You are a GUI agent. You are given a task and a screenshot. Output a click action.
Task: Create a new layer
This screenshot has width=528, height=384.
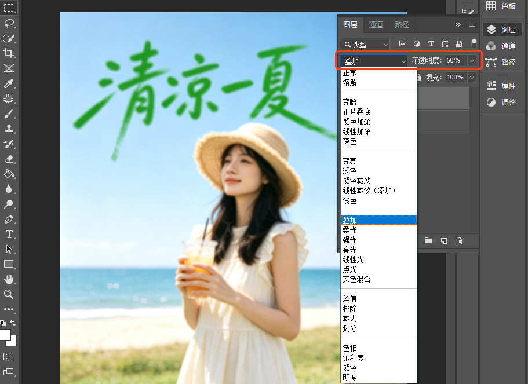pos(444,240)
